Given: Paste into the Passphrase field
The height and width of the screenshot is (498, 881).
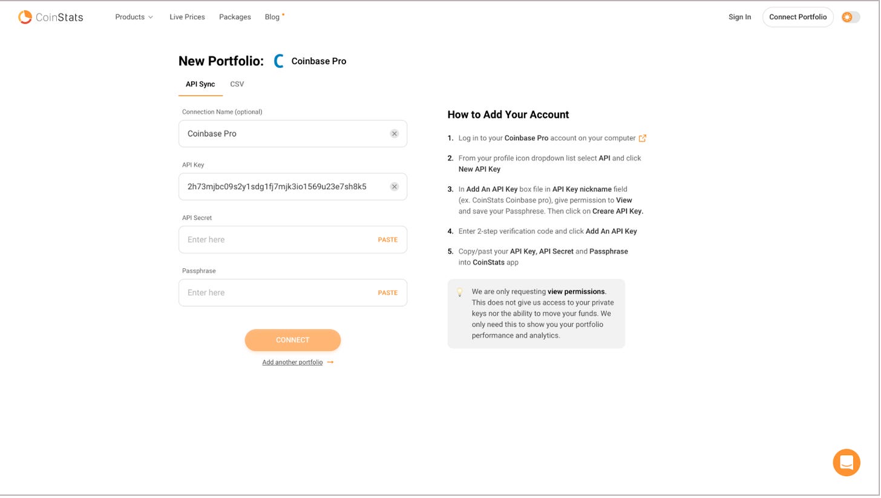Looking at the screenshot, I should click(x=388, y=293).
